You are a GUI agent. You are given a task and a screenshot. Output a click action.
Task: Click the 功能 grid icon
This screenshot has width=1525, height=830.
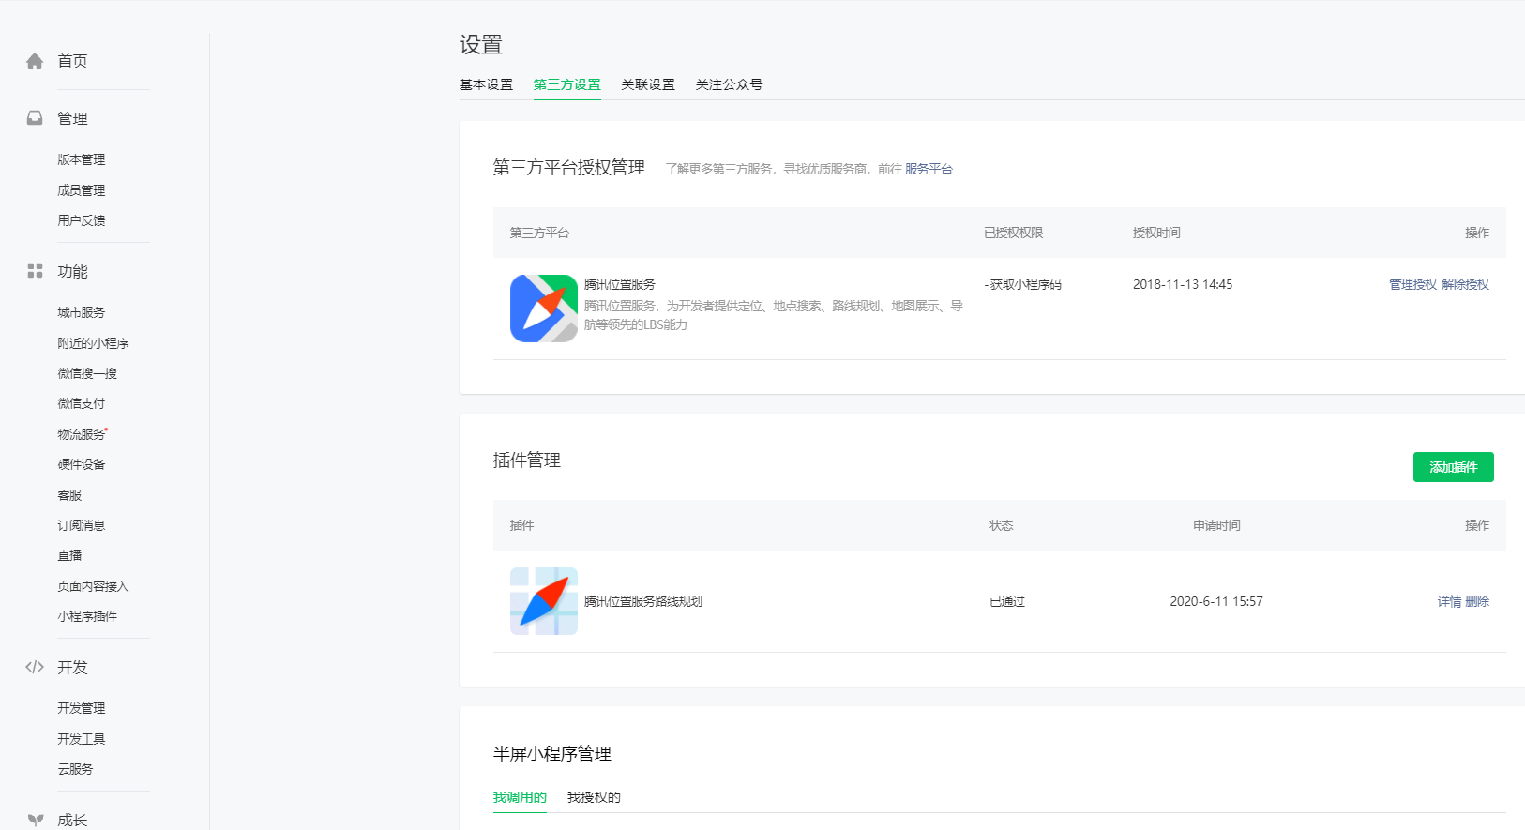click(x=35, y=271)
